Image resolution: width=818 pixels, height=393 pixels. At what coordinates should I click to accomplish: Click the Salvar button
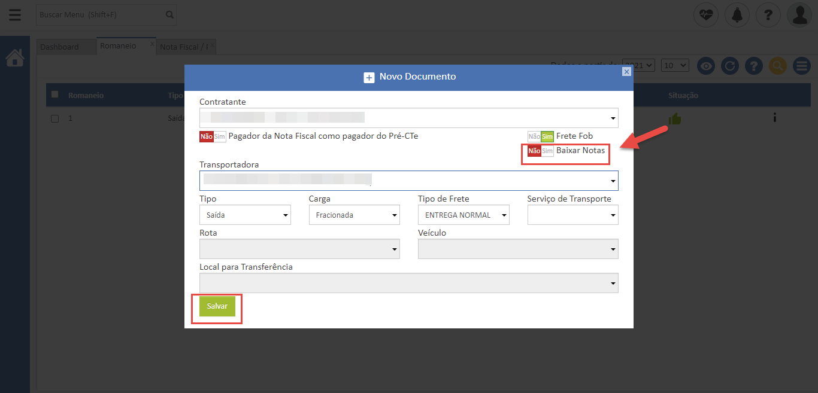[217, 306]
